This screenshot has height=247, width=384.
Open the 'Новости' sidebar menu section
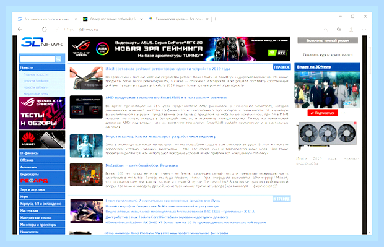pos(42,67)
